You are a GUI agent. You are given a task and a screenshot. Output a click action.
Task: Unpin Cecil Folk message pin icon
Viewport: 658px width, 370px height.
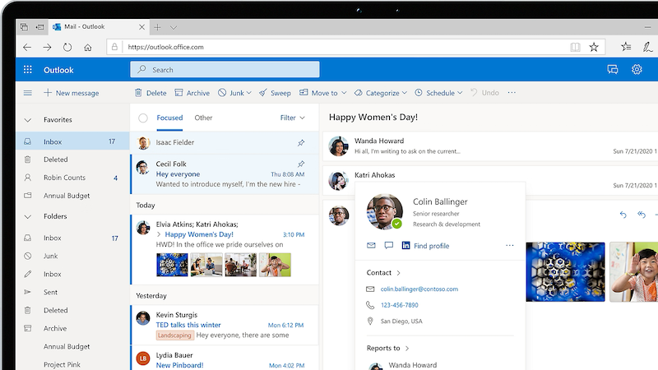pos(301,164)
